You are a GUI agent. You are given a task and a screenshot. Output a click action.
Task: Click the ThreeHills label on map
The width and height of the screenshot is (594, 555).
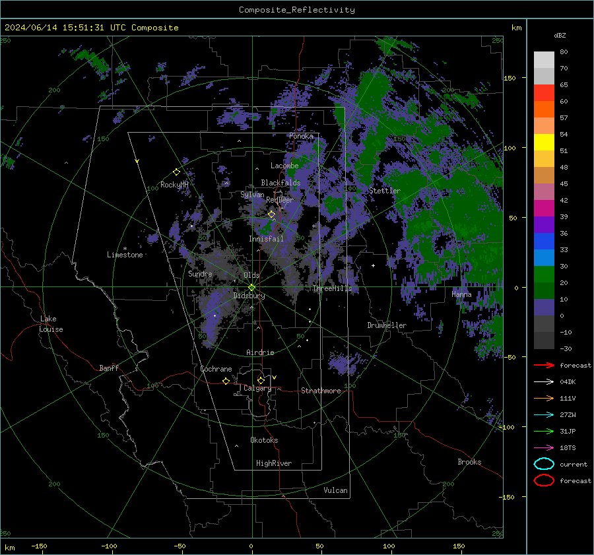coord(332,288)
